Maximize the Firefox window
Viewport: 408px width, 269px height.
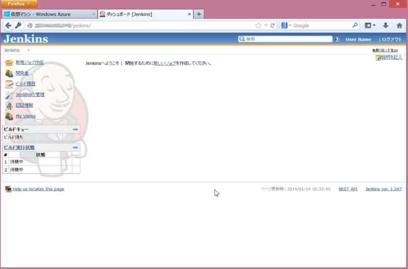point(384,4)
